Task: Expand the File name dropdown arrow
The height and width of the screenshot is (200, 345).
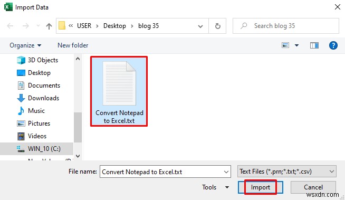Action: 226,172
